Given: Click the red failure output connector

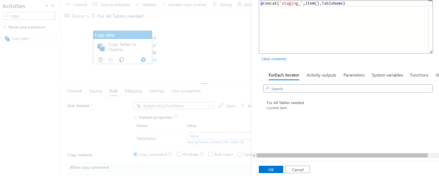Looking at the screenshot, I should click(154, 52).
